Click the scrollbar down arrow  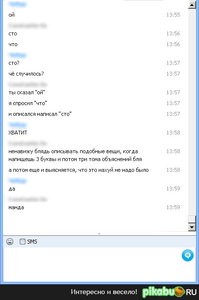point(192,227)
